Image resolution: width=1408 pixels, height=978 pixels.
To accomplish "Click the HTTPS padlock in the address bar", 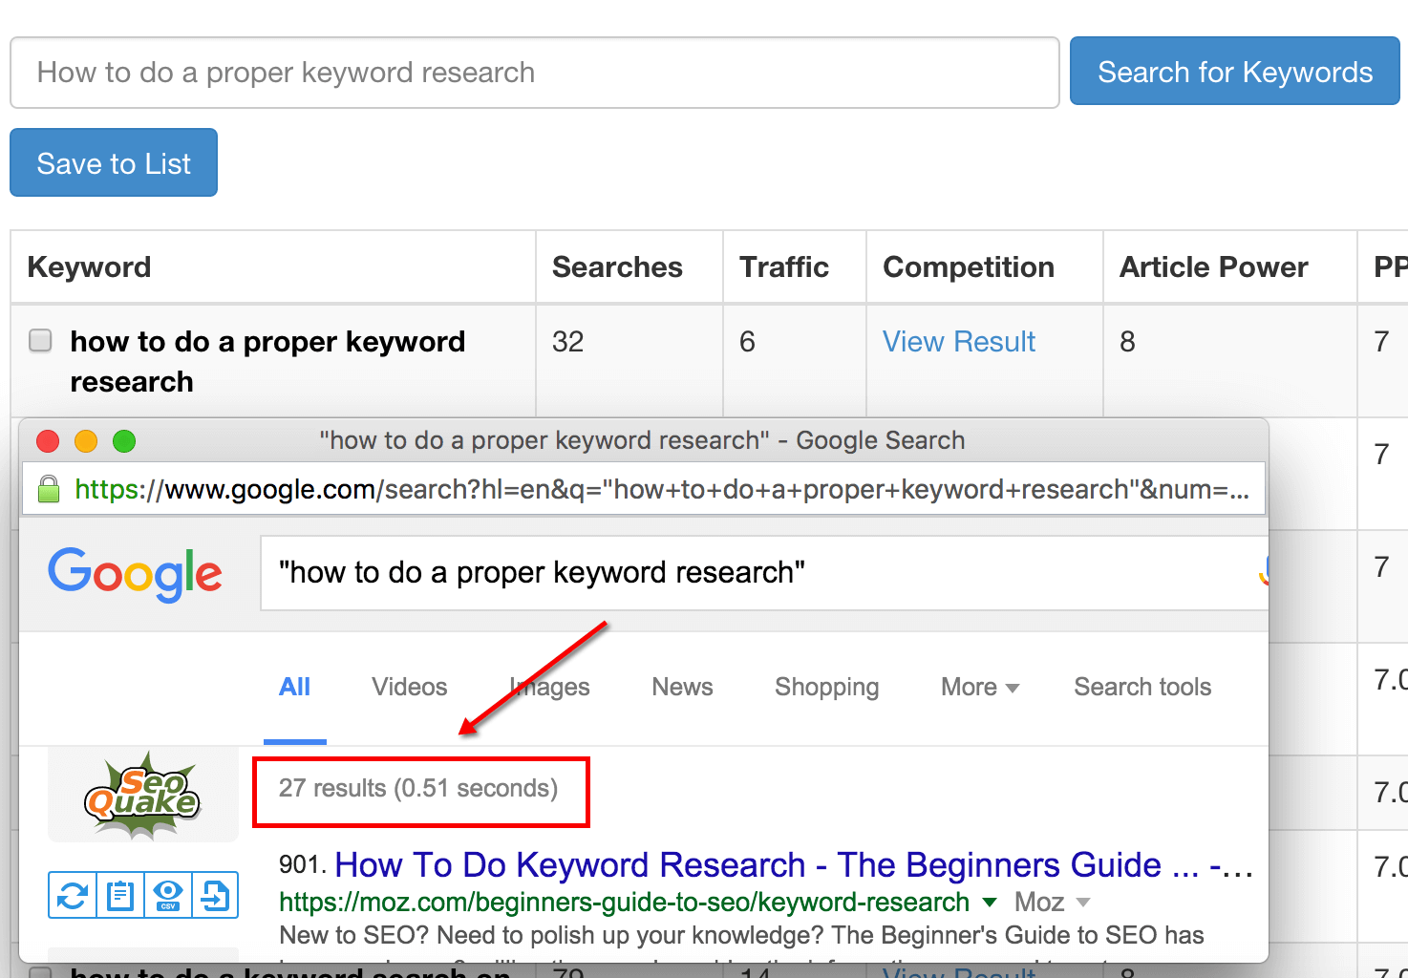I will point(48,489).
